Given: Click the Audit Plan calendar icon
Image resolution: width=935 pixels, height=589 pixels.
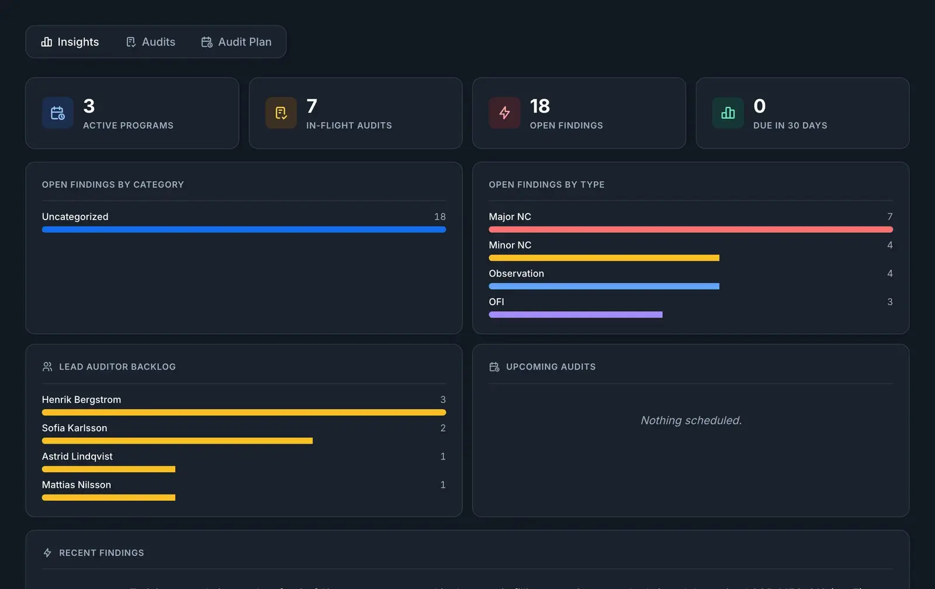Looking at the screenshot, I should click(x=207, y=42).
